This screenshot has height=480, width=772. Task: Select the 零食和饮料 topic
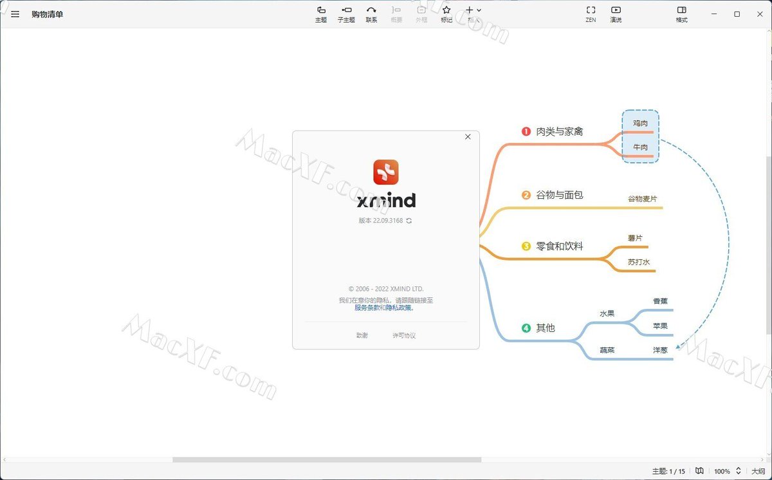tap(560, 246)
